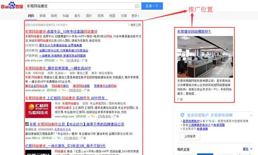Click V3 badge on sitestar.cn result
Image resolution: width=258 pixels, height=155 pixels.
pos(64,90)
